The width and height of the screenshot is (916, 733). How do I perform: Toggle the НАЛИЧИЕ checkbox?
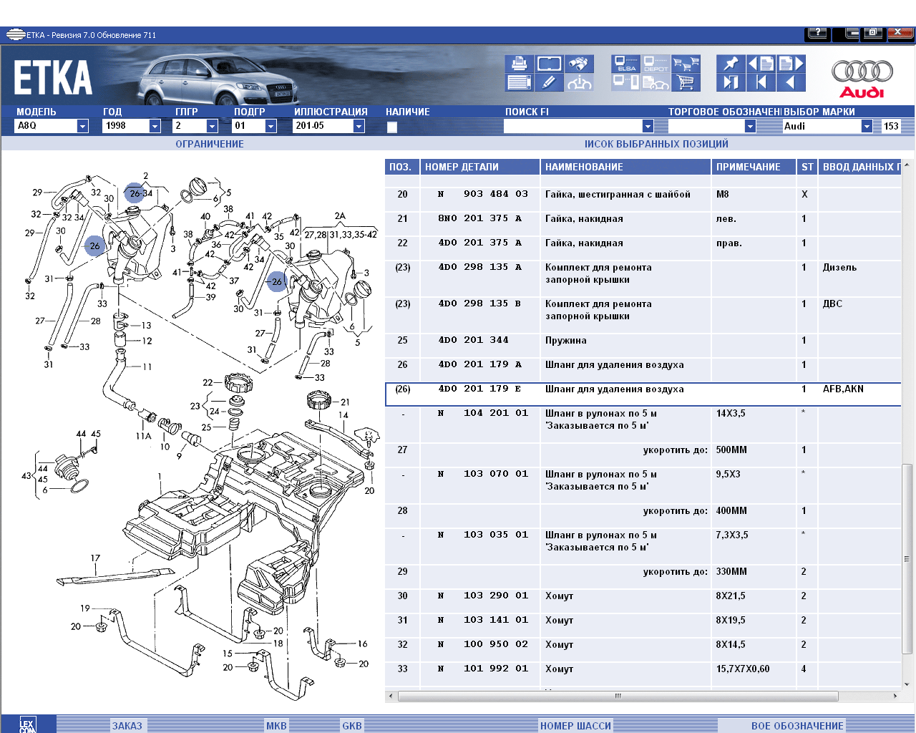(x=392, y=127)
